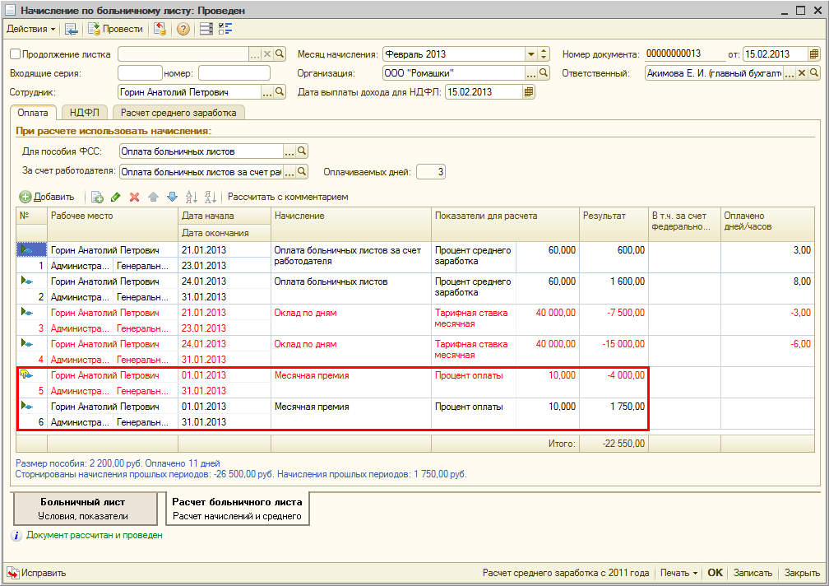Click the sort ascending А-Я icon
The height and width of the screenshot is (586, 829).
(x=192, y=198)
